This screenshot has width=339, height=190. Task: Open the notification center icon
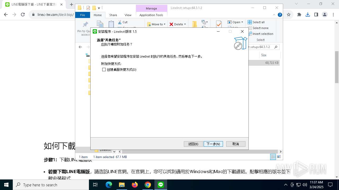[x=330, y=185]
